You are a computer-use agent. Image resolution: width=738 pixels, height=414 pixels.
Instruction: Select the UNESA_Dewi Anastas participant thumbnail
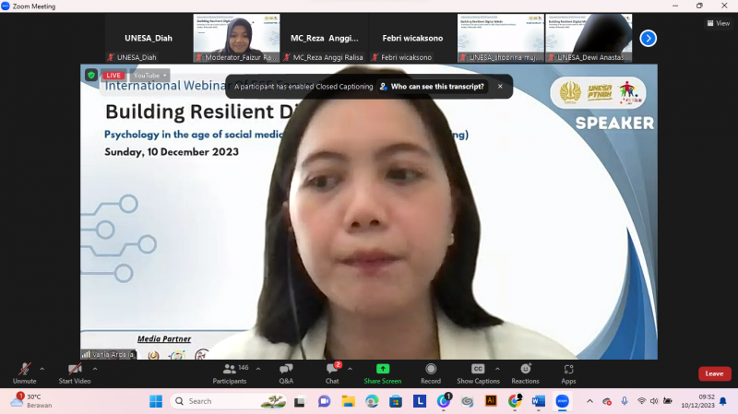point(589,38)
